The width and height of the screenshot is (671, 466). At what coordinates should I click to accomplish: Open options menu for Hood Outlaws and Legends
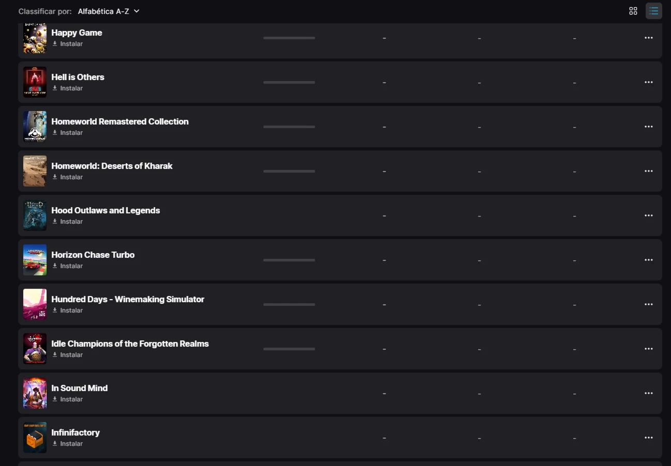(x=649, y=215)
